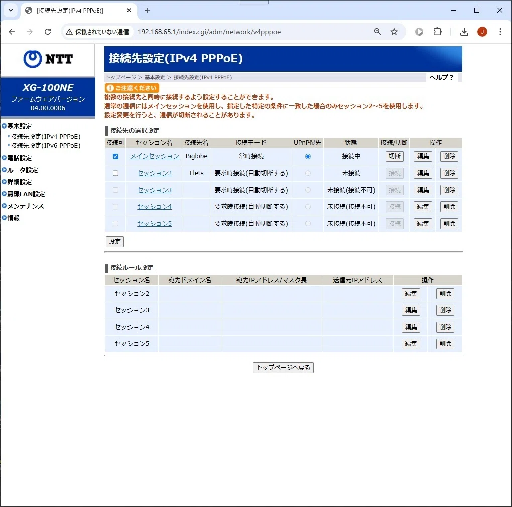512x507 pixels.
Task: Open the セッション2 link
Action: click(x=155, y=173)
